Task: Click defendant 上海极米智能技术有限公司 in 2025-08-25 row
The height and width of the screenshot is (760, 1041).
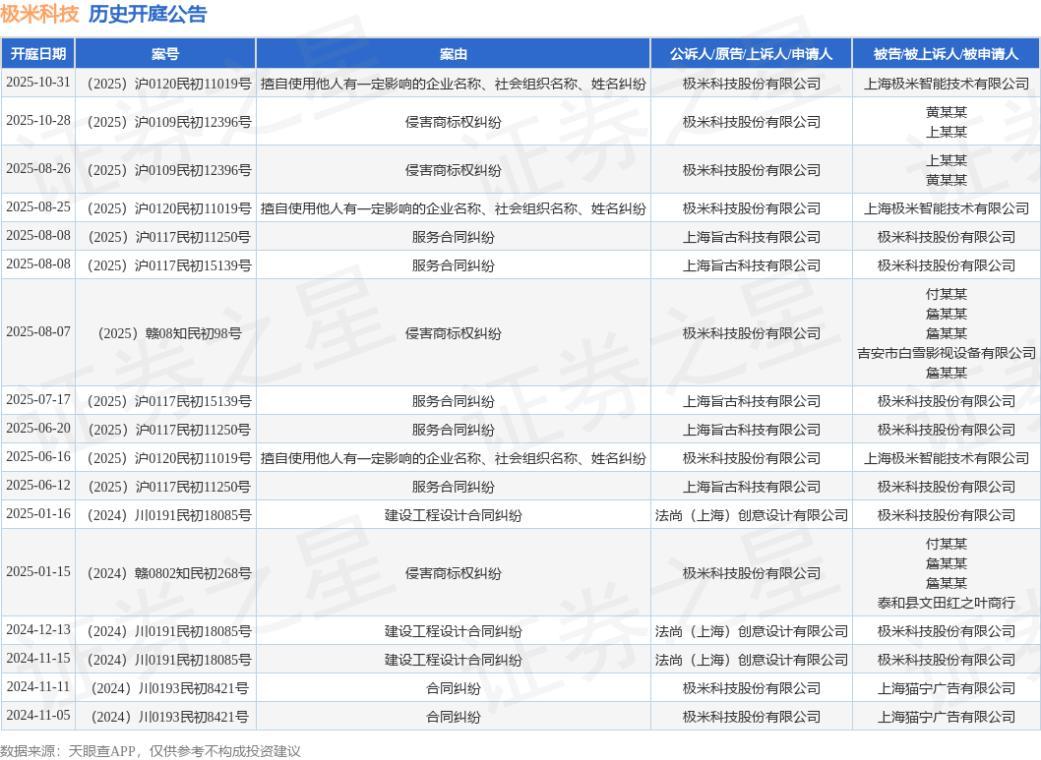Action: pyautogui.click(x=947, y=208)
